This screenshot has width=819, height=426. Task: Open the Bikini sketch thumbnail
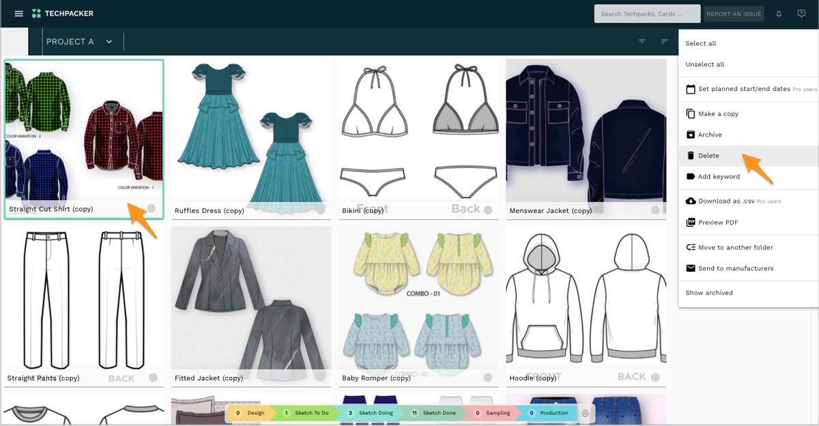[418, 131]
